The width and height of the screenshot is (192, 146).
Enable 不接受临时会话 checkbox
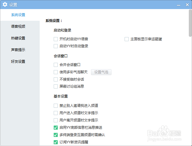point(56,79)
